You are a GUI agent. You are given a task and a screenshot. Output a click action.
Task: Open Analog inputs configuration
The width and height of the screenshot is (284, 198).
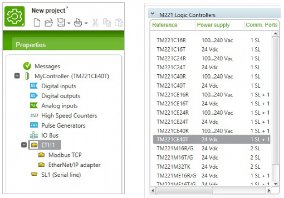(x=60, y=106)
